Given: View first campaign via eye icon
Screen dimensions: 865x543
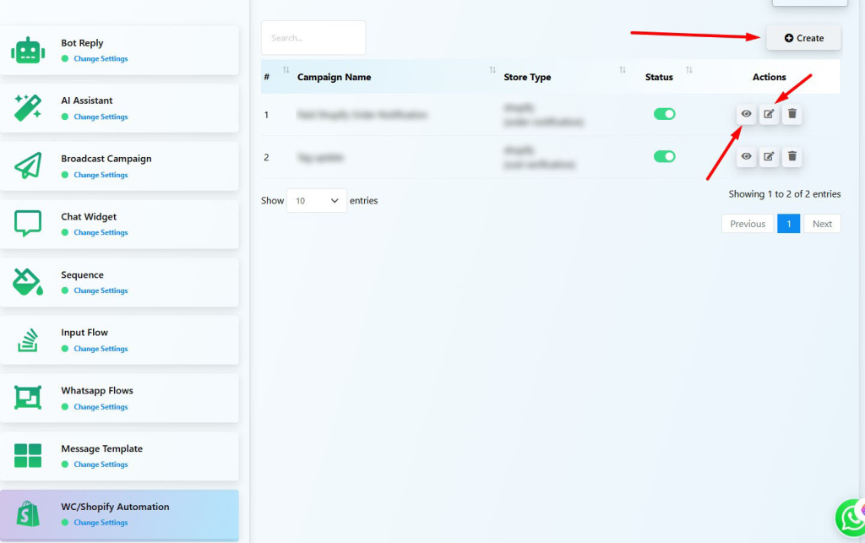Looking at the screenshot, I should [x=746, y=114].
